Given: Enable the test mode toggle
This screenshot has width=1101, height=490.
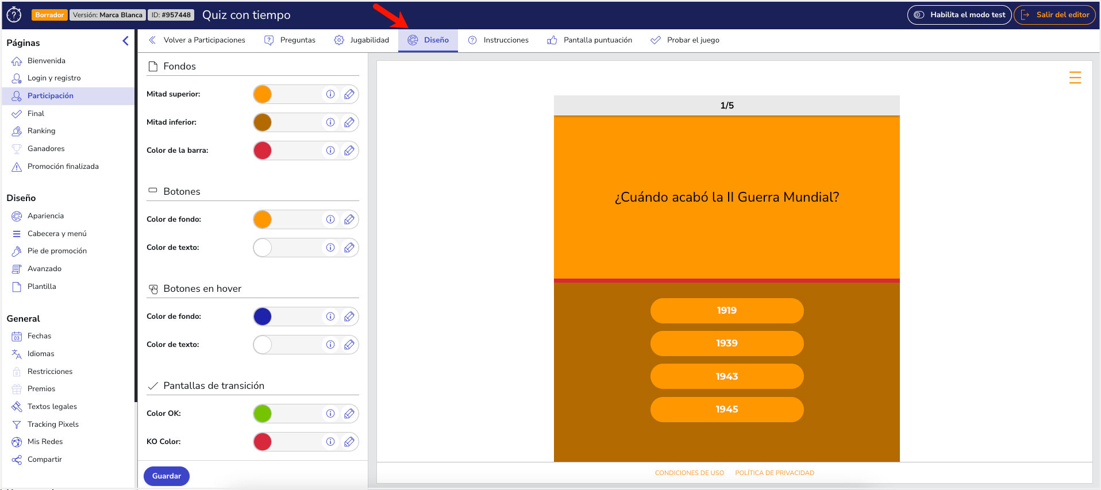Looking at the screenshot, I should (x=959, y=15).
